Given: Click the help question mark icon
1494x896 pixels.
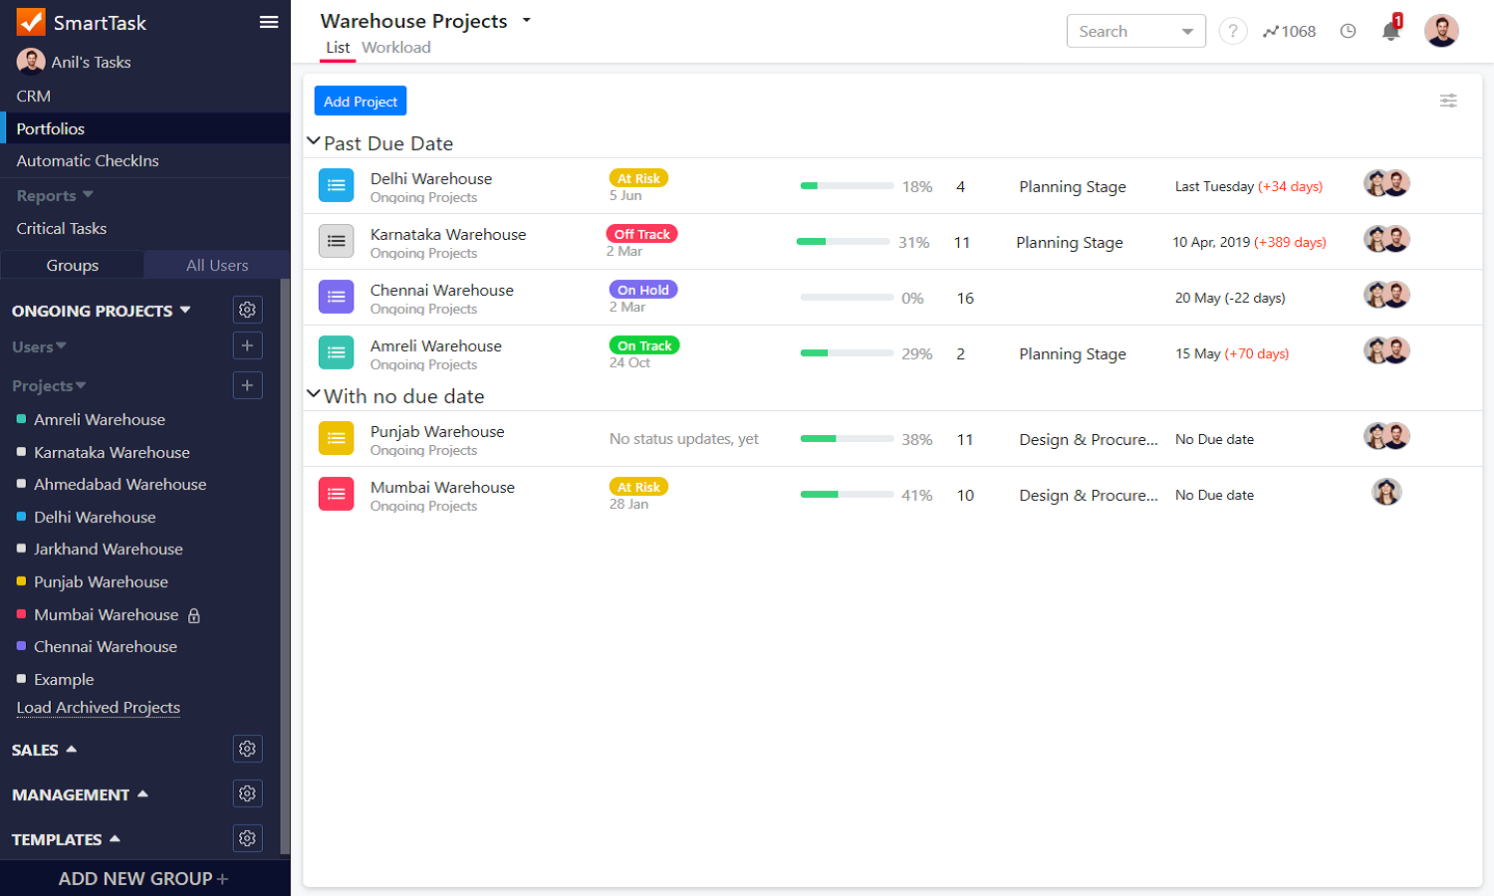Looking at the screenshot, I should coord(1233,31).
